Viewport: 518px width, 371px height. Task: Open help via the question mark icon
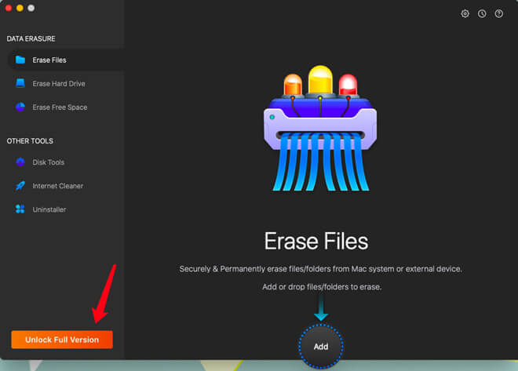[499, 13]
